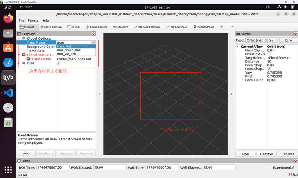Pick the Measure tool
The width and height of the screenshot is (298, 178).
pos(120,27)
